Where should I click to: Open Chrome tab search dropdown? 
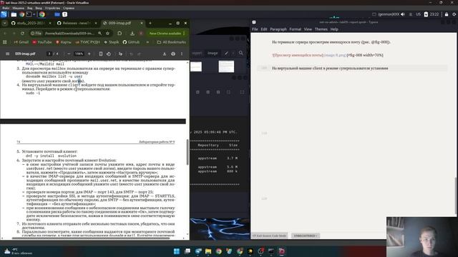5,23
